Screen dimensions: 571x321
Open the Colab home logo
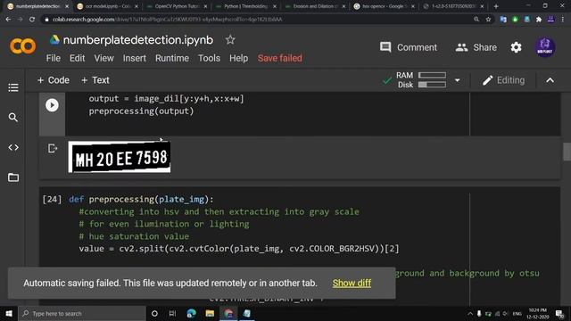[22, 46]
